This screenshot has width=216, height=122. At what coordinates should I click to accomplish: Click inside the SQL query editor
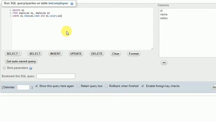coord(82,29)
